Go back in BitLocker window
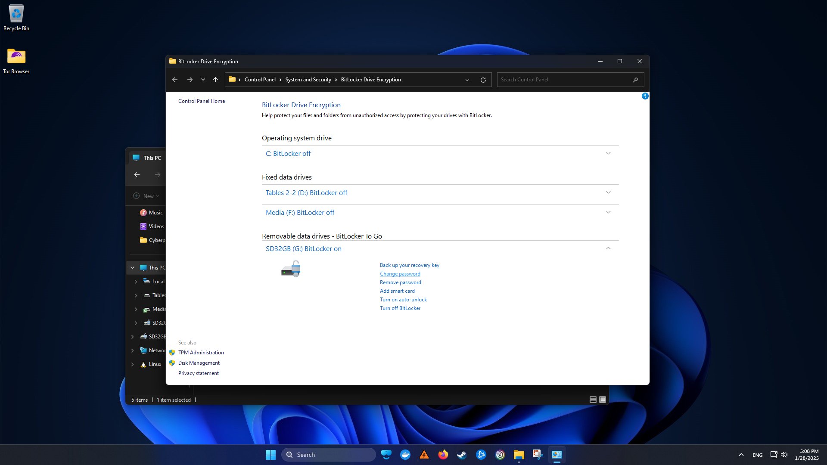 (175, 80)
